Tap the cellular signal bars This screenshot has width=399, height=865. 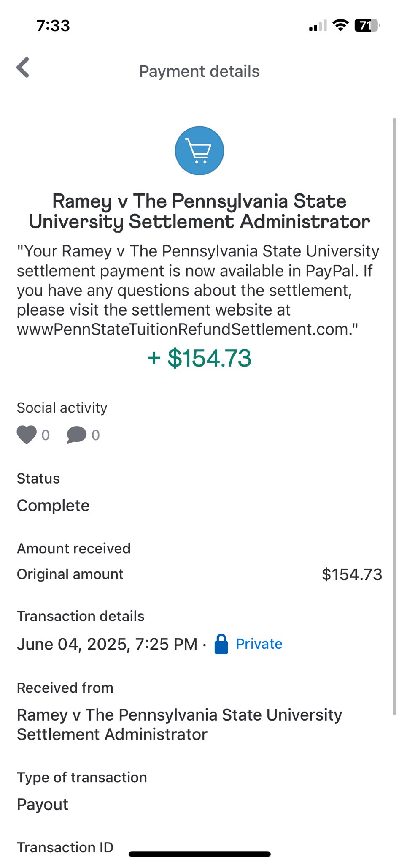click(318, 26)
